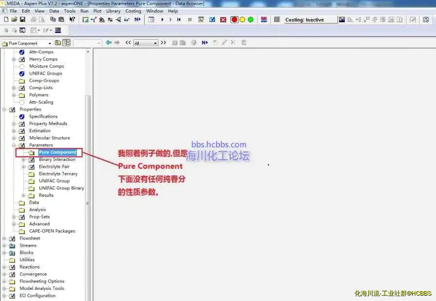Click the Data Browser Next (N→) button

[x=204, y=43]
